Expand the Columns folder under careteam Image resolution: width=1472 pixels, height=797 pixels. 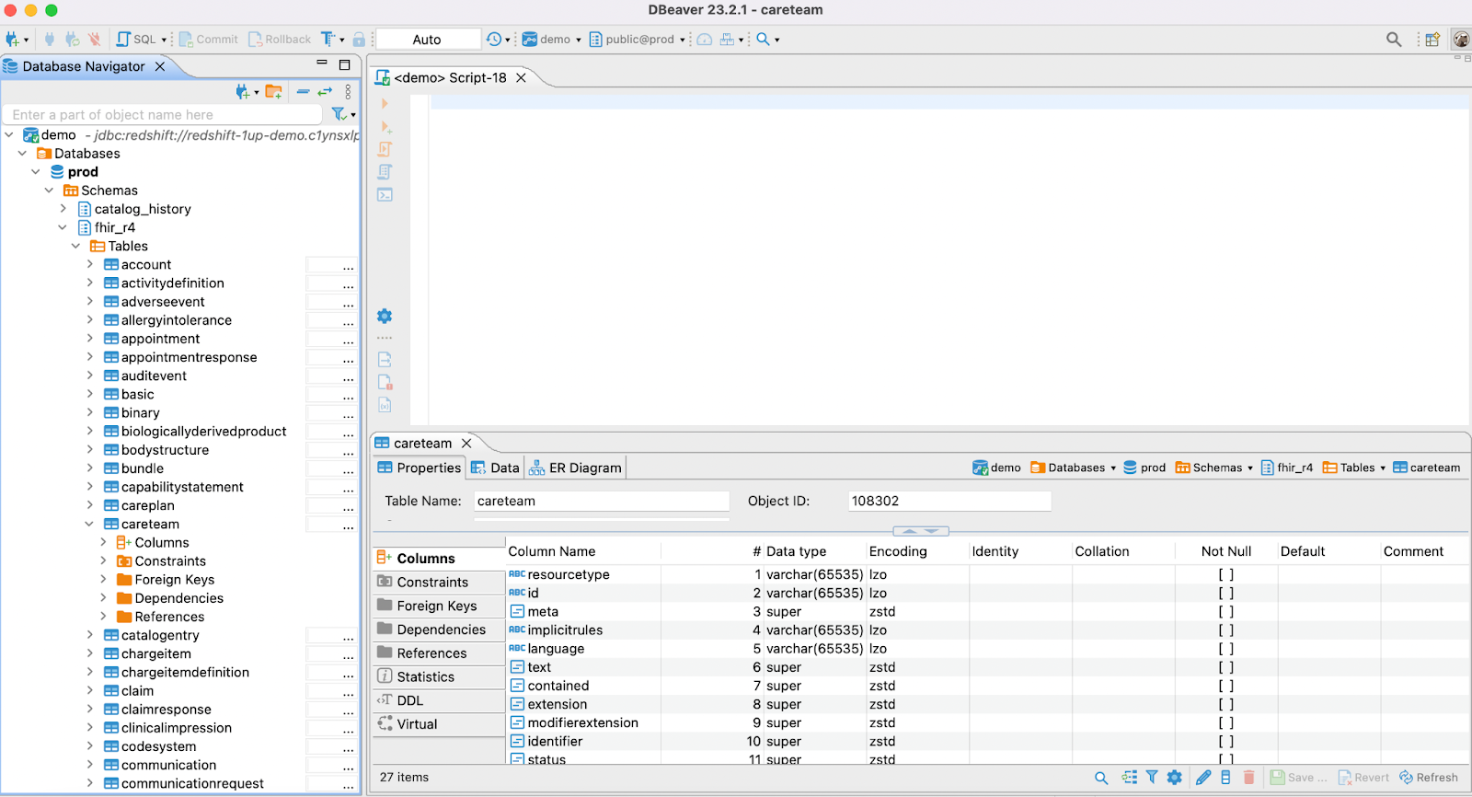tap(103, 542)
